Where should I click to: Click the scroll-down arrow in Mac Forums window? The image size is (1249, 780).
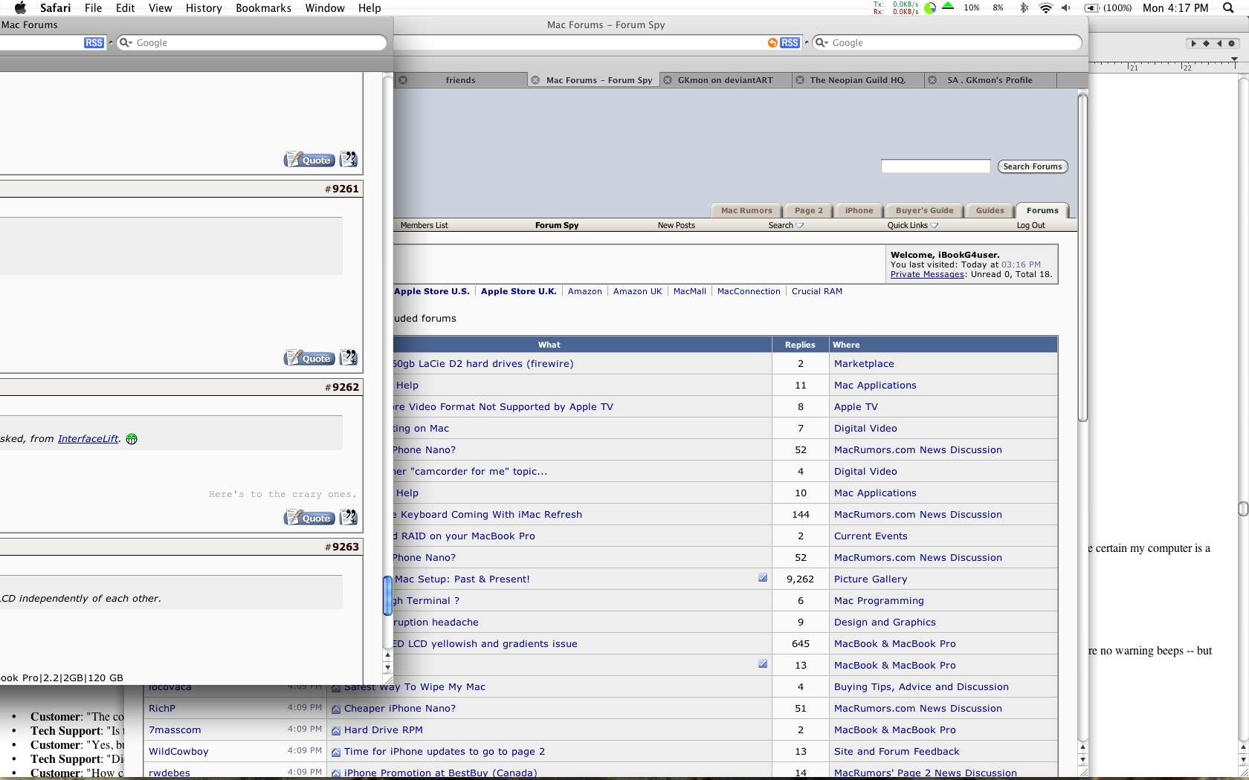coord(387,667)
